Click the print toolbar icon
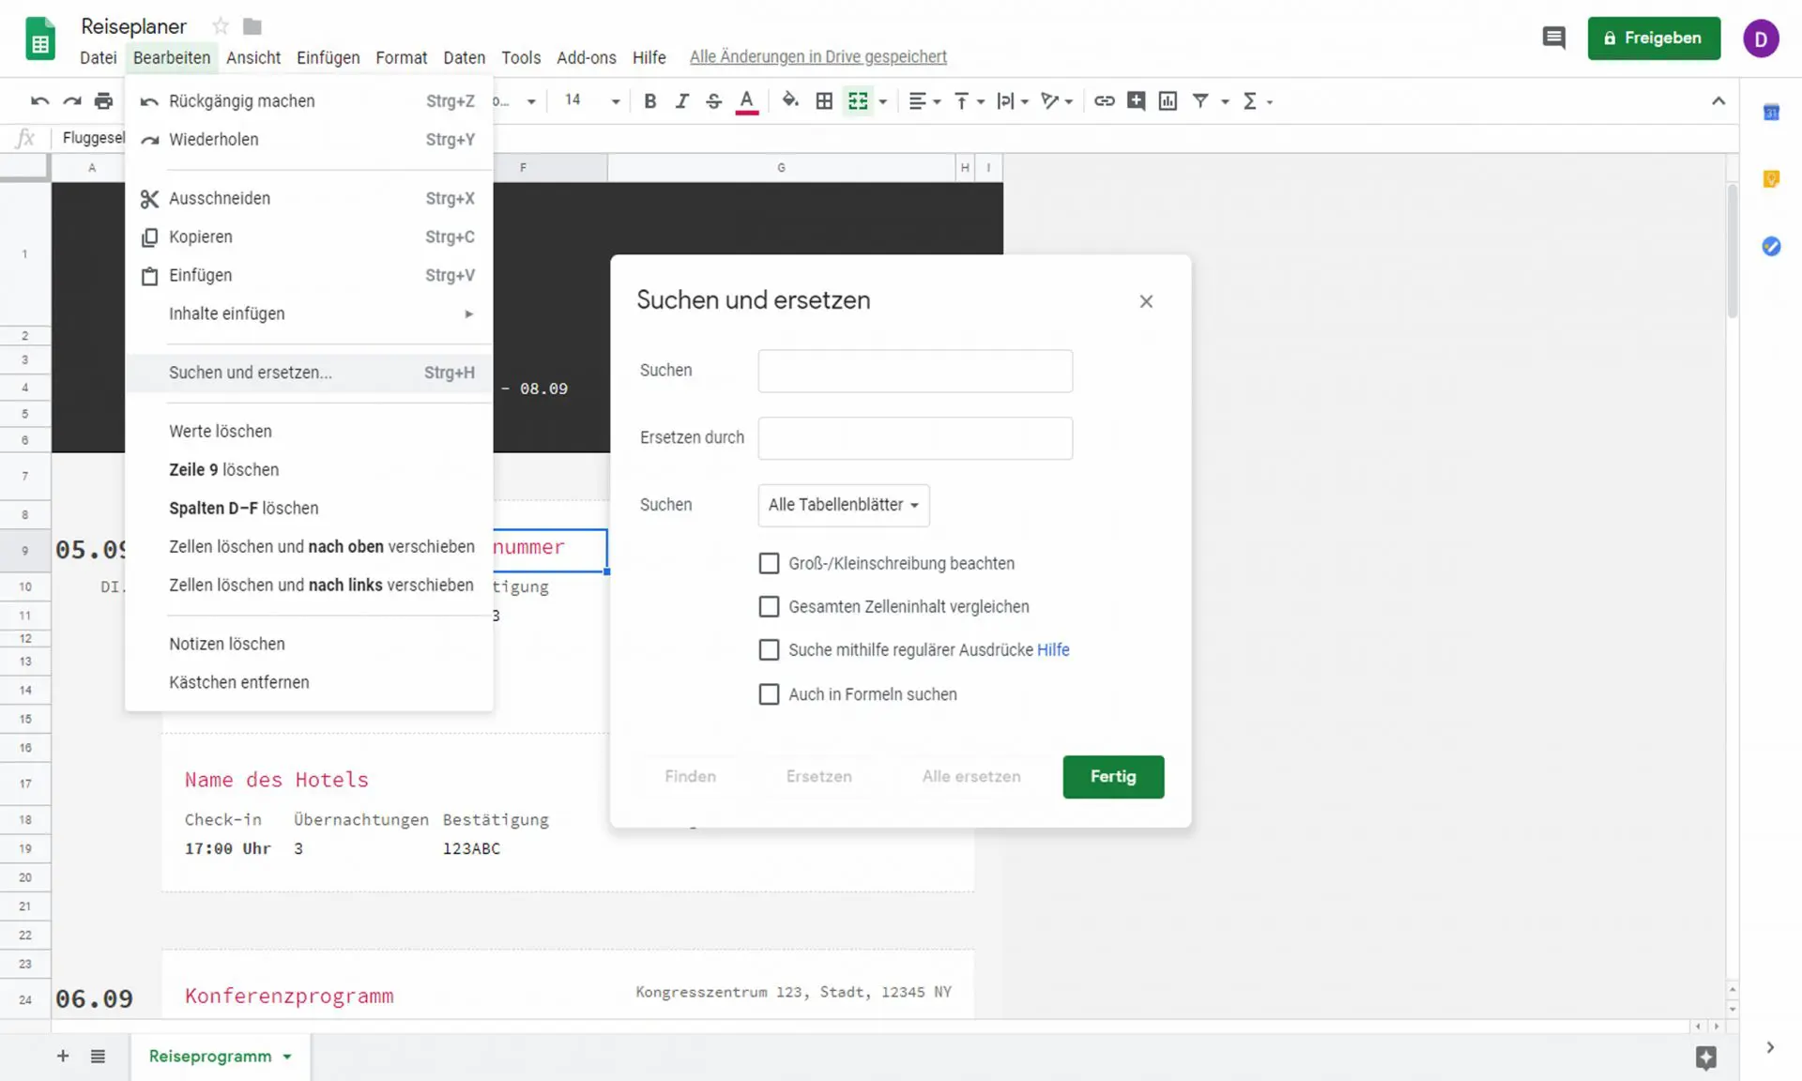The image size is (1802, 1081). tap(103, 101)
